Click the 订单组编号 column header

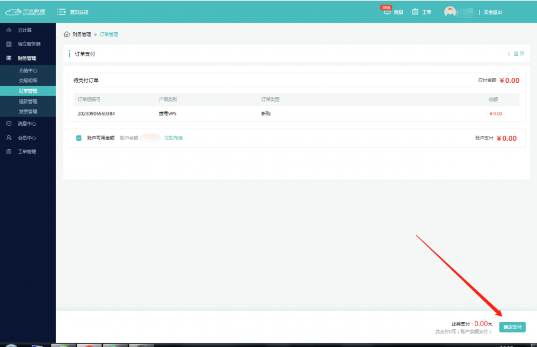pyautogui.click(x=89, y=99)
